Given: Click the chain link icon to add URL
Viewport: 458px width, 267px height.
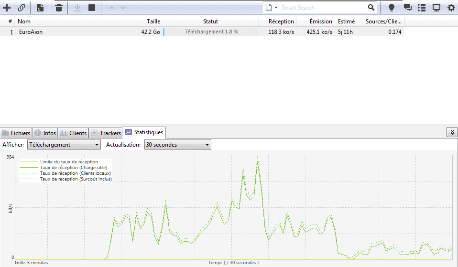Looking at the screenshot, I should click(22, 8).
